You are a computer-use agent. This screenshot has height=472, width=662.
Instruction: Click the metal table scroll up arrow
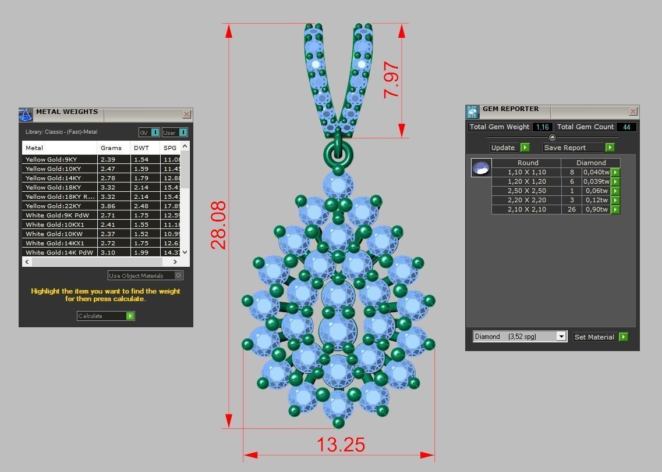[185, 146]
